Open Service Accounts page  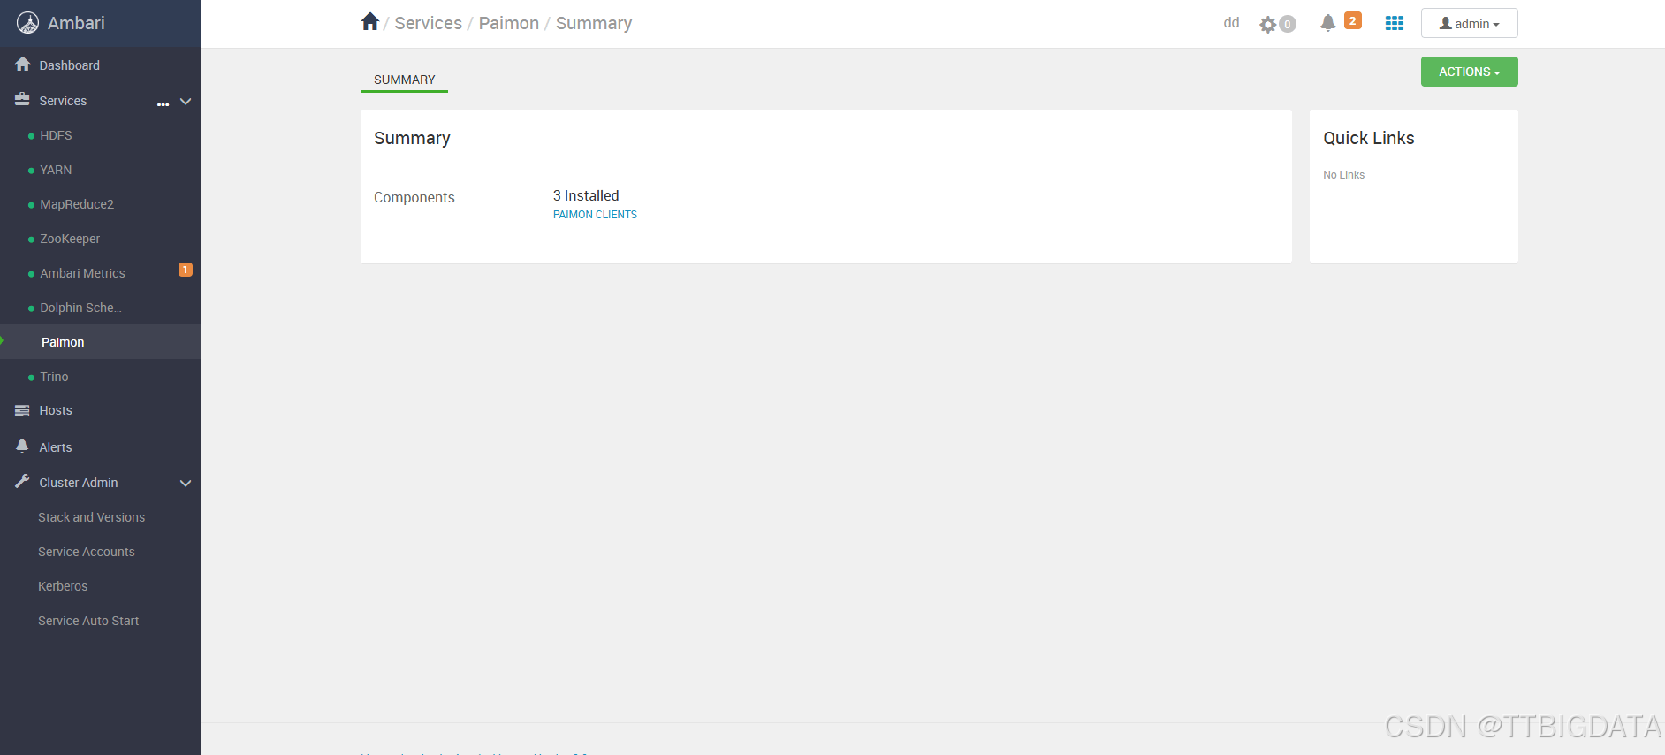click(x=87, y=552)
